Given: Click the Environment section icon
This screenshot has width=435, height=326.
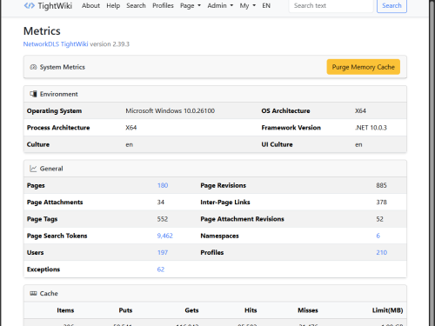Looking at the screenshot, I should [33, 94].
